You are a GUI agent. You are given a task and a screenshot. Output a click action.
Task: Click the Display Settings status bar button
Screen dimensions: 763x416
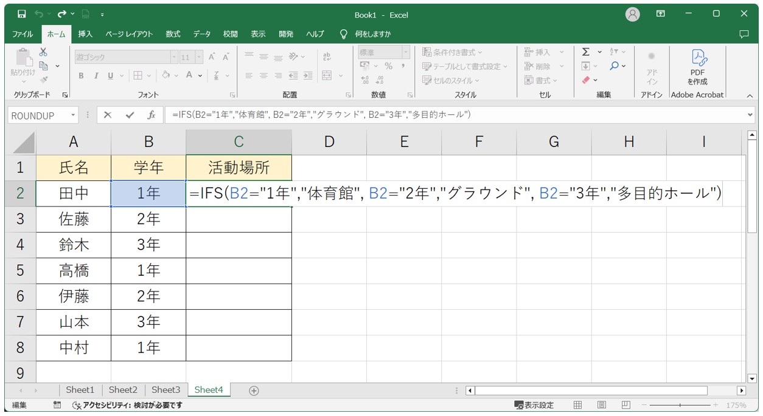[x=534, y=405]
